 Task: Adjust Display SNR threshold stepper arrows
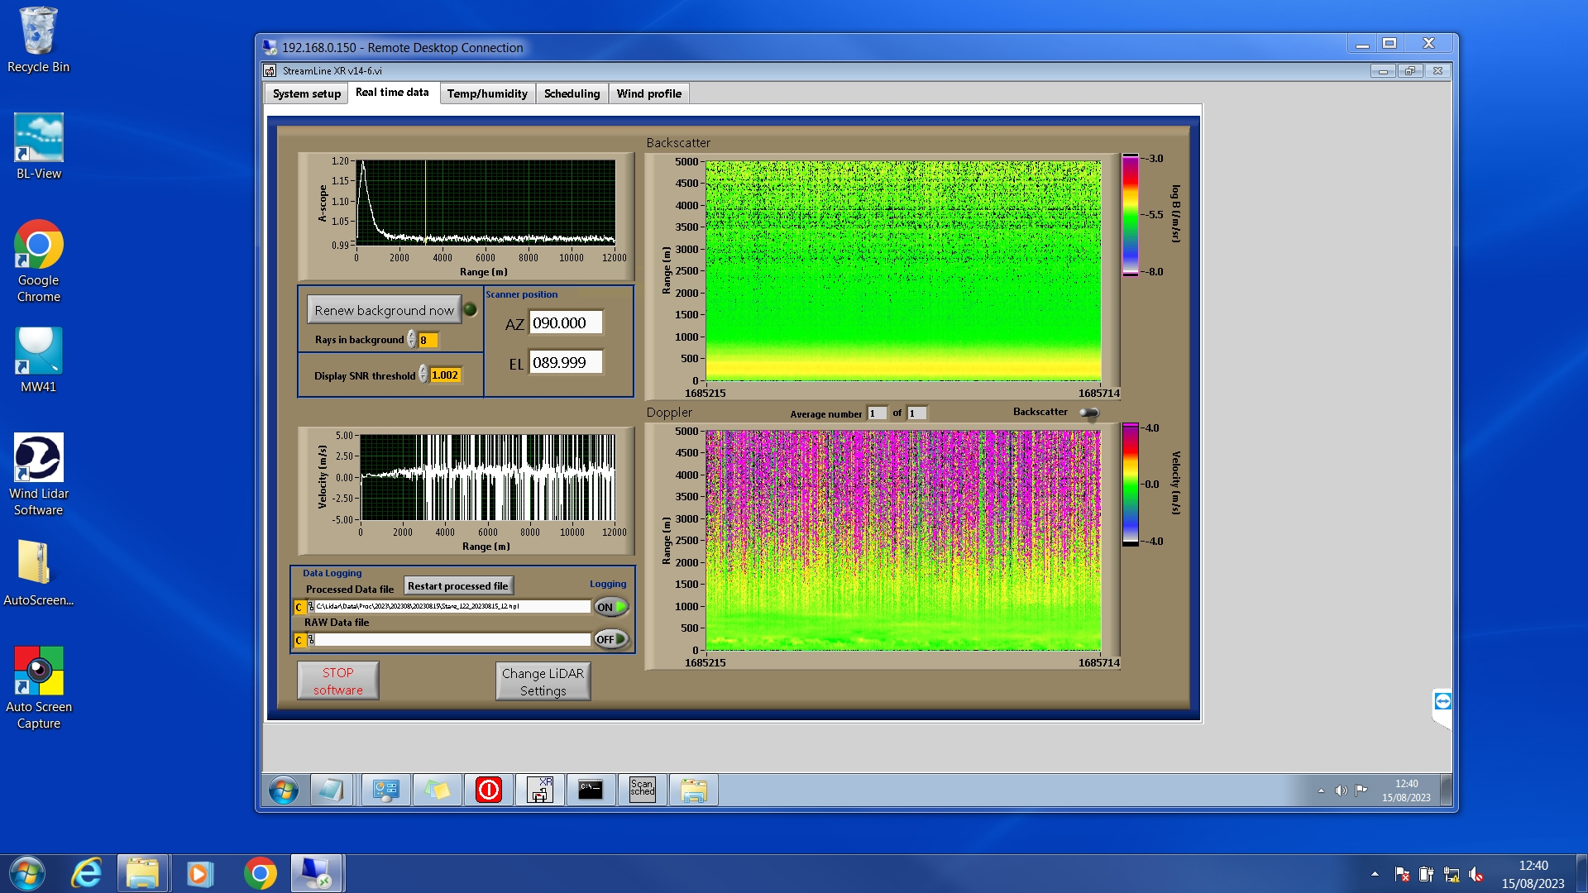[423, 375]
